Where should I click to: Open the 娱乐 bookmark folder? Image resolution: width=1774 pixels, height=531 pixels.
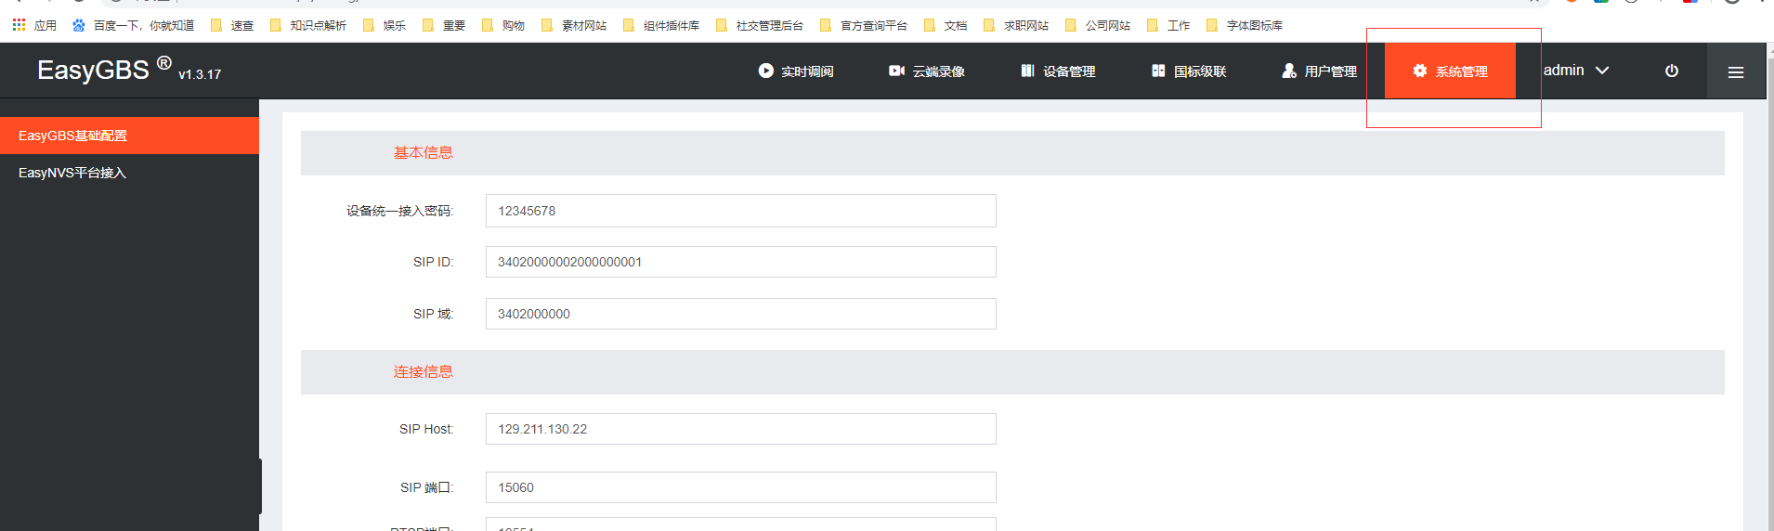[x=385, y=25]
